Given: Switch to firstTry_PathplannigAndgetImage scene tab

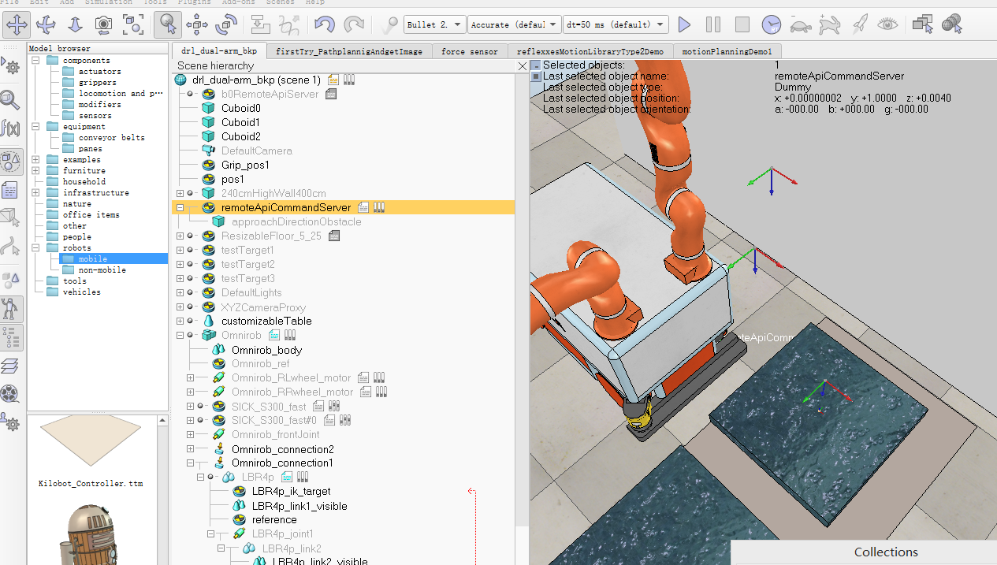Looking at the screenshot, I should (349, 51).
